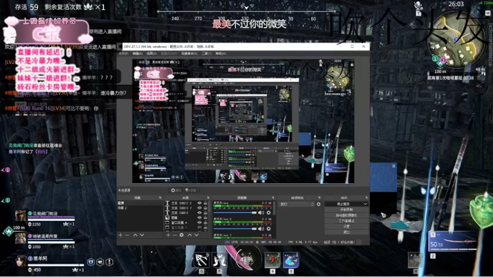Click the F skill icon in the game hotbar
The image size is (493, 277).
tap(219, 259)
